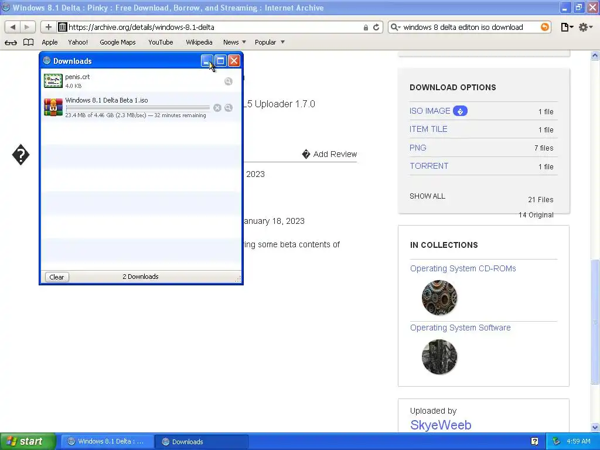Viewport: 600px width, 450px height.
Task: Open the Yahoo! bookmark
Action: coord(78,42)
